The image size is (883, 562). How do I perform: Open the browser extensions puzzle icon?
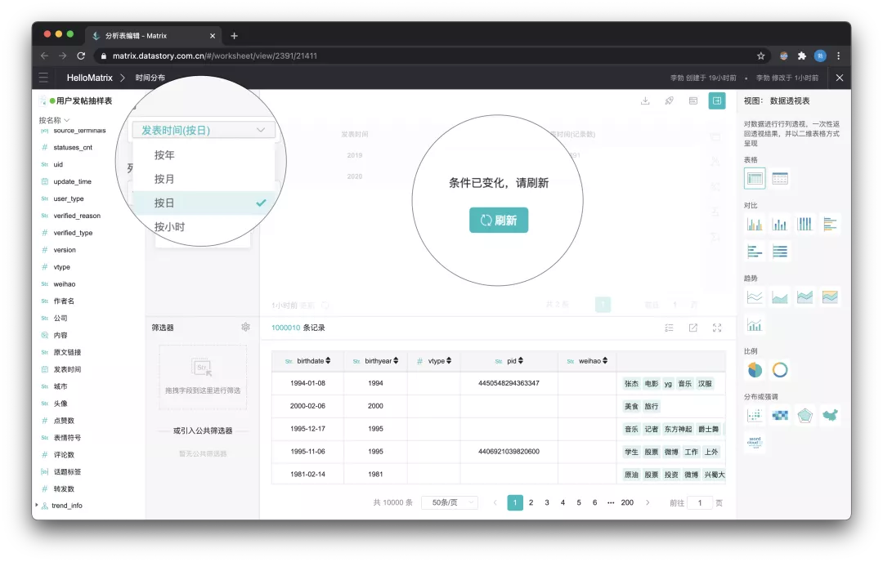[802, 56]
